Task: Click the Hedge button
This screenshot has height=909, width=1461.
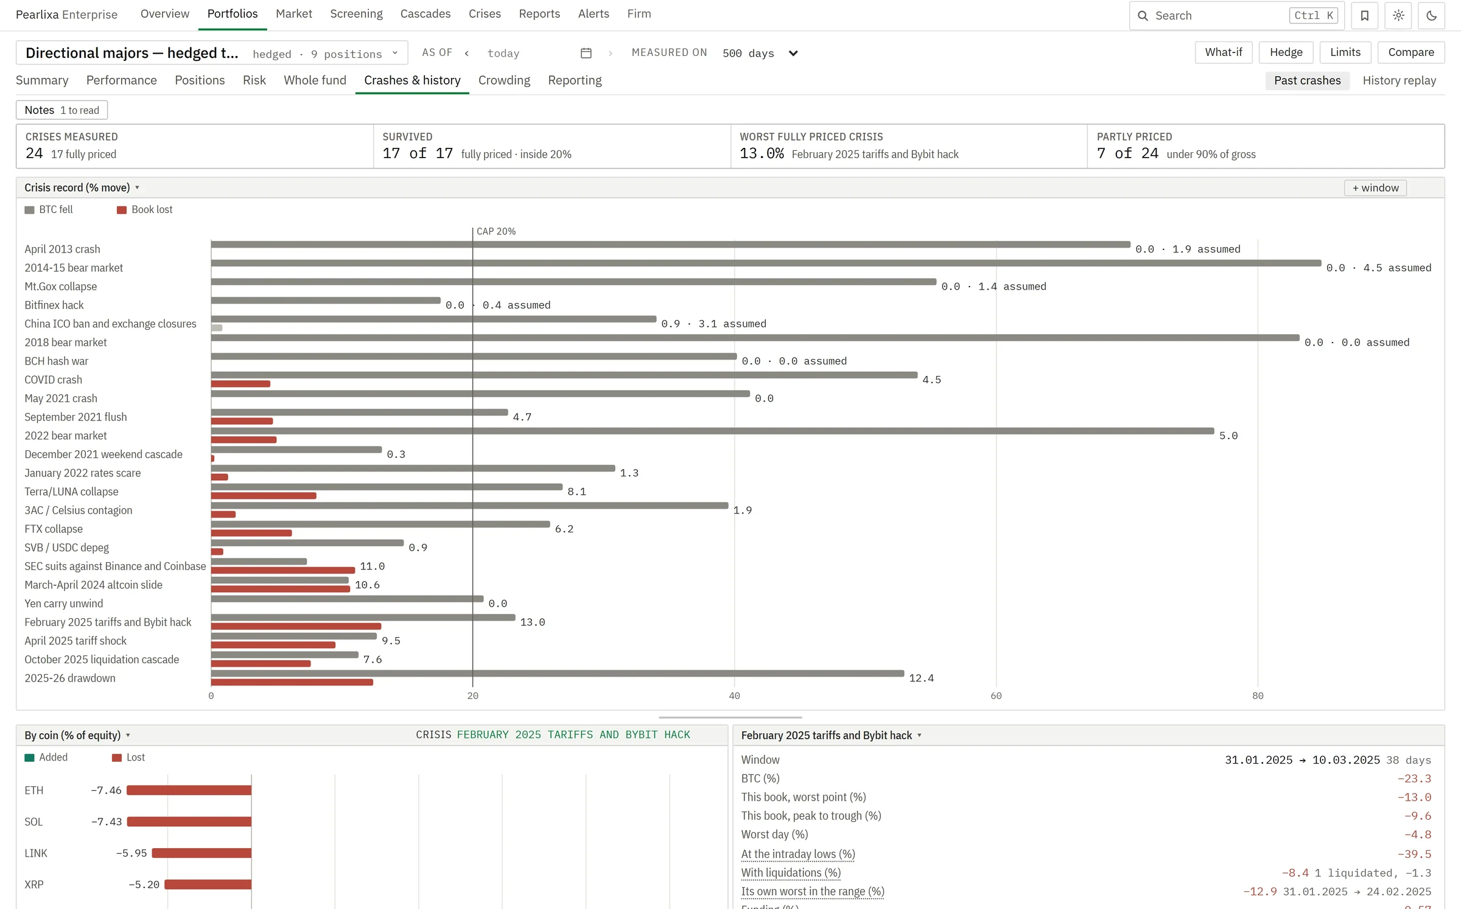Action: (x=1286, y=53)
